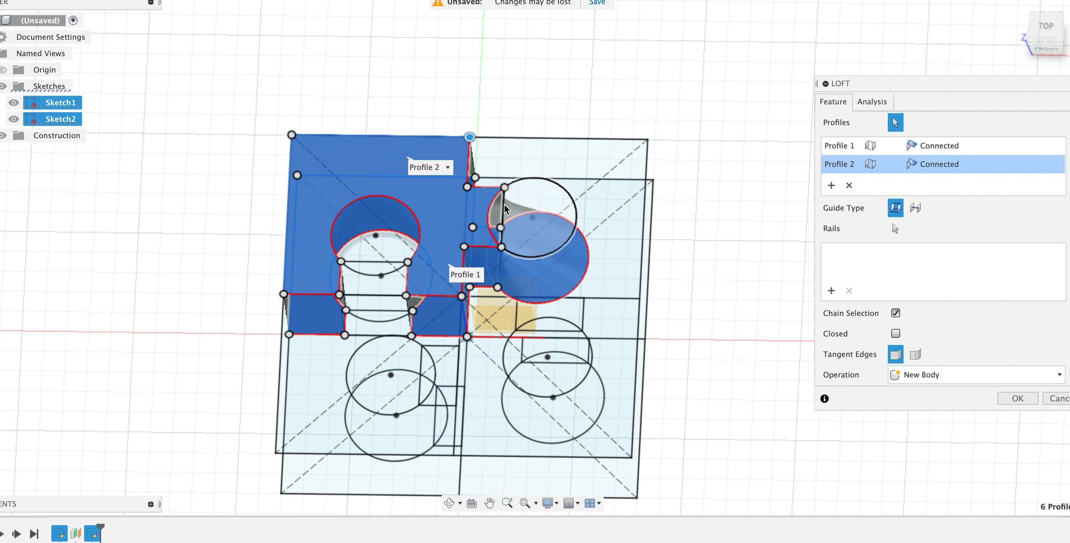1070x543 pixels.
Task: Choose the Centerline guide type icon
Action: click(x=915, y=208)
